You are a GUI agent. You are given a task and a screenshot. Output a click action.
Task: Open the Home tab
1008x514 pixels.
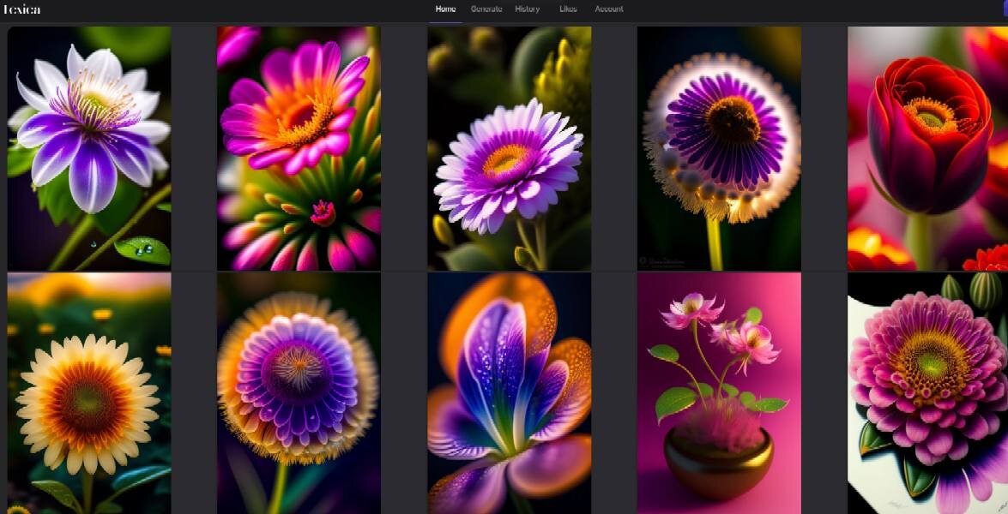(x=445, y=9)
